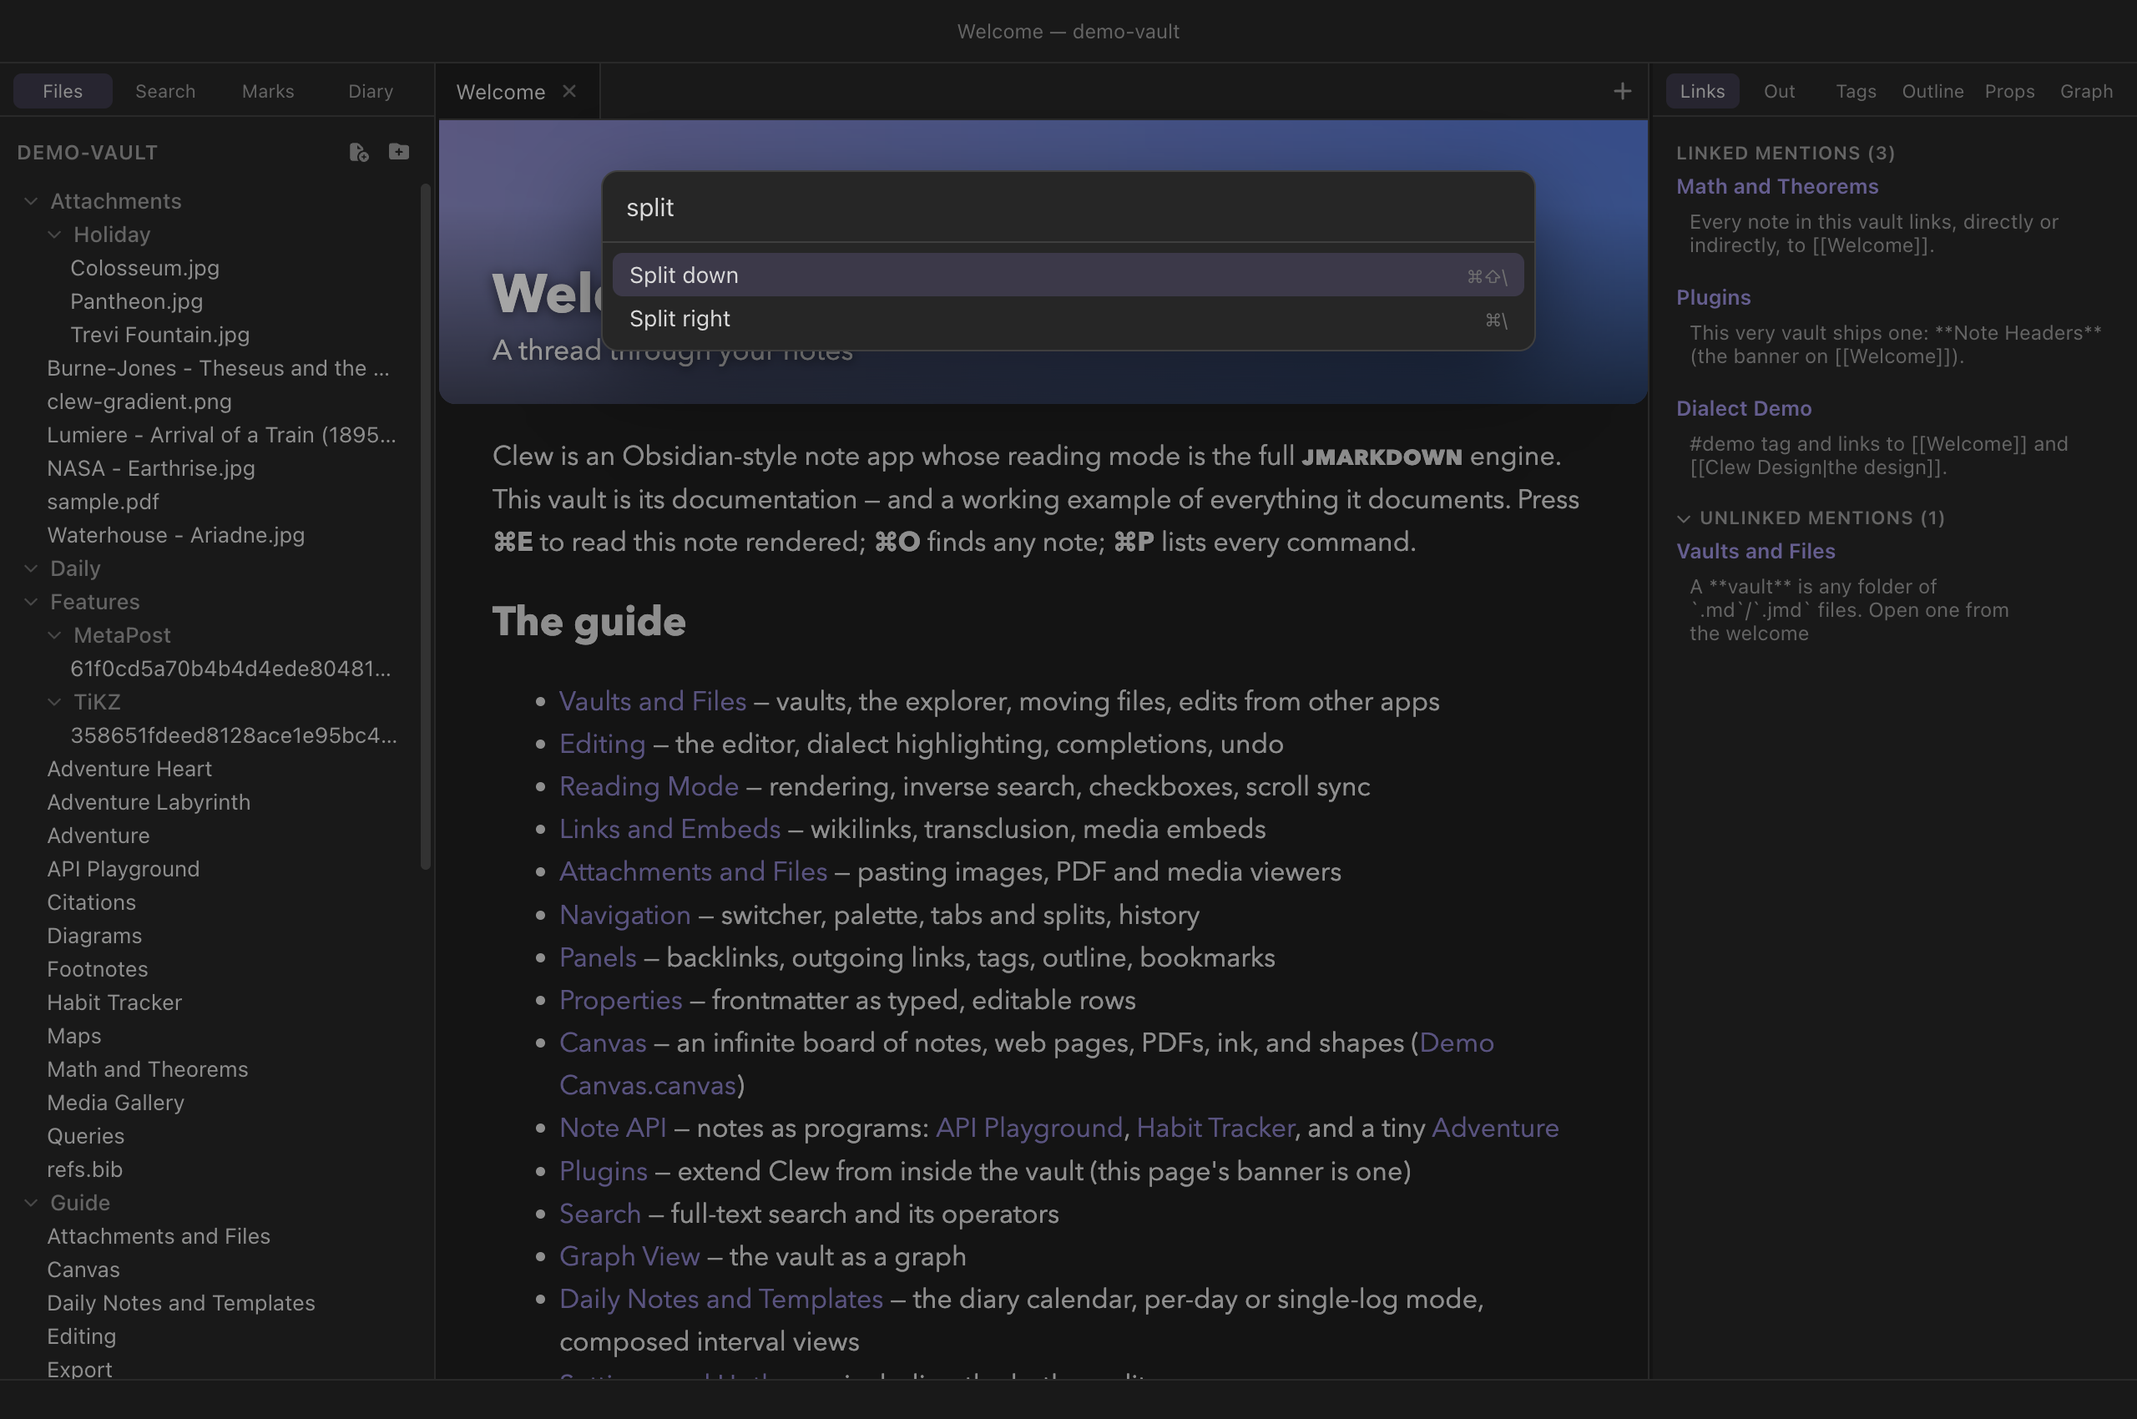Viewport: 2137px width, 1419px height.
Task: Expand the Daily folder chevron
Action: (x=31, y=568)
